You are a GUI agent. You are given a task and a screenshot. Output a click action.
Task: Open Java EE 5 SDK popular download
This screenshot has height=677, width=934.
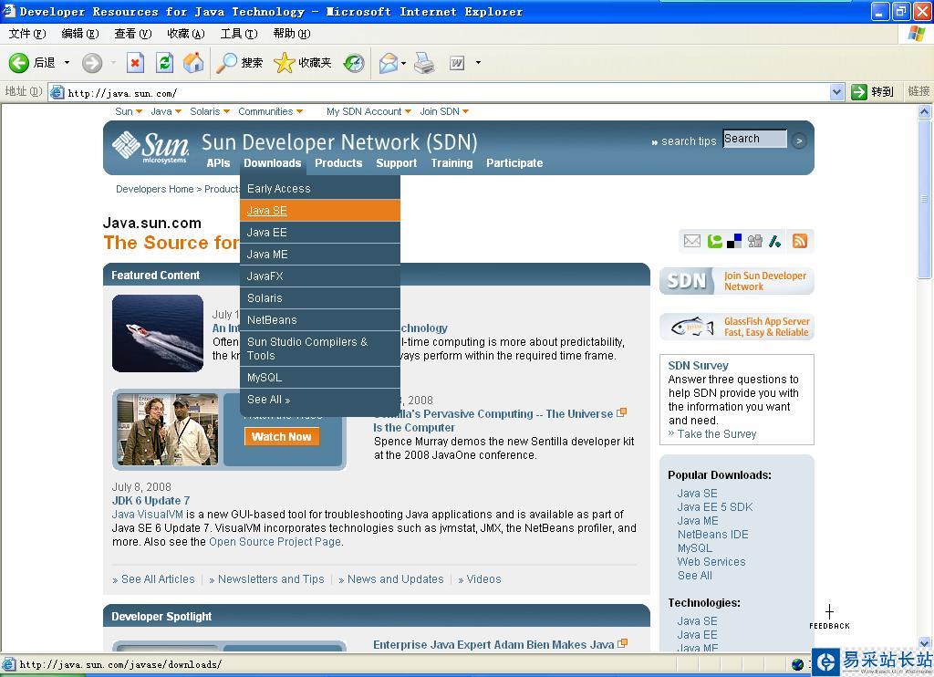pos(715,507)
